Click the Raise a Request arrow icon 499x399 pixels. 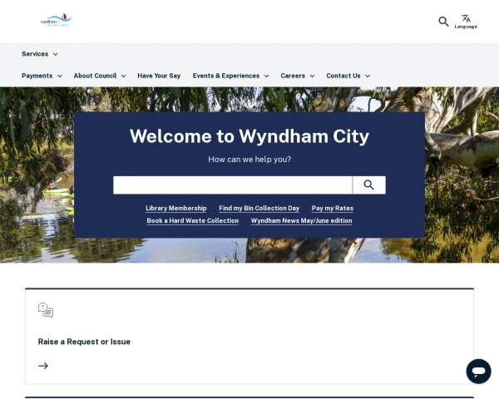pos(43,366)
